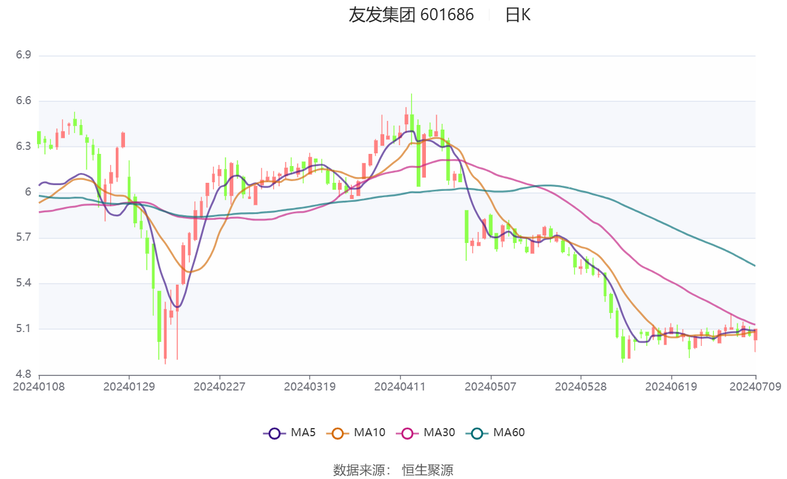The image size is (787, 479).
Task: Hide the MA60 line via its text label
Action: (509, 432)
